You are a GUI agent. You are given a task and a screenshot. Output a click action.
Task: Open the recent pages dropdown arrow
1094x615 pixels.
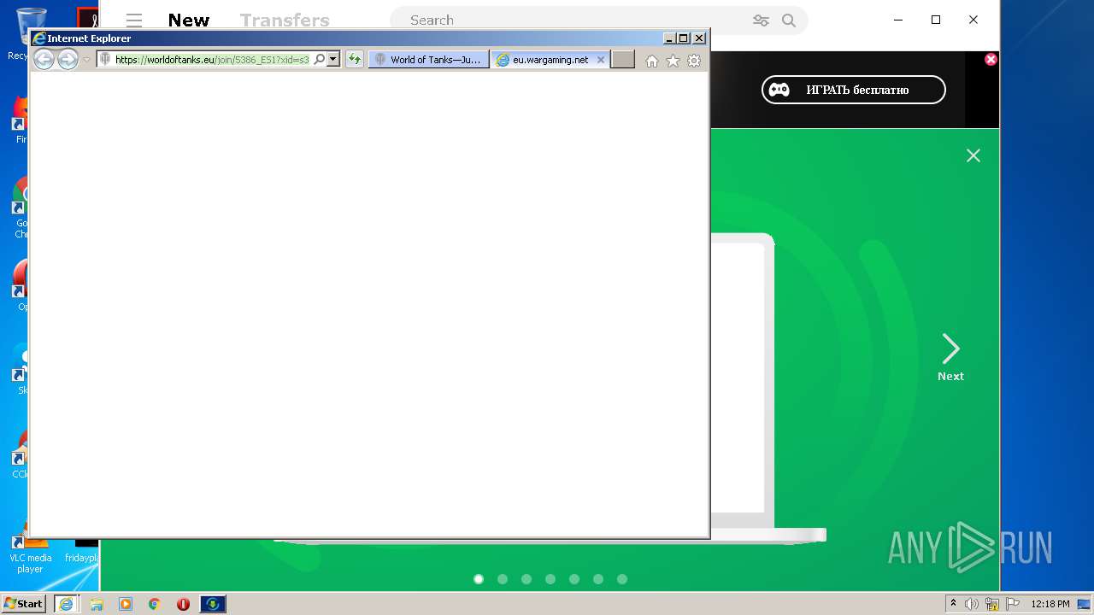86,60
